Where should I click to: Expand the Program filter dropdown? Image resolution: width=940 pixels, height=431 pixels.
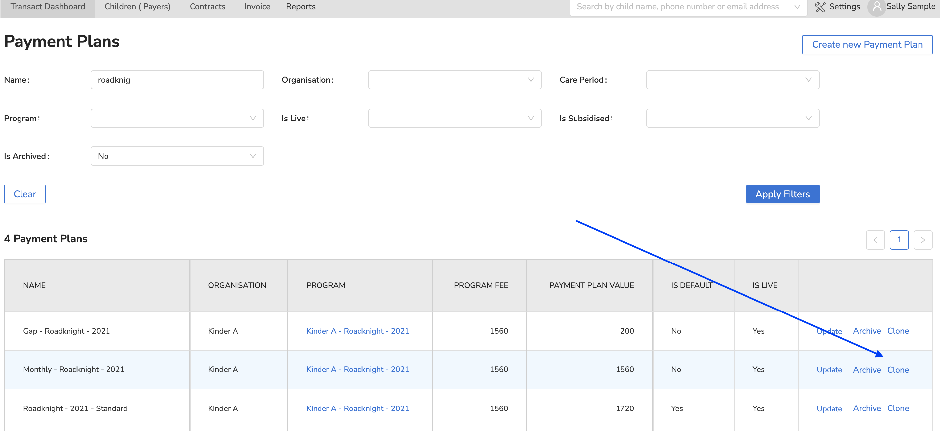click(177, 118)
